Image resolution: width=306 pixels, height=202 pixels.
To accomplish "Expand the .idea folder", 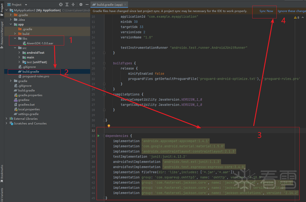I will pos(11,19).
